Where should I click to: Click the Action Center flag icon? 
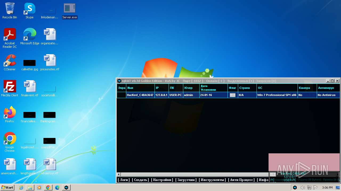[316, 188]
